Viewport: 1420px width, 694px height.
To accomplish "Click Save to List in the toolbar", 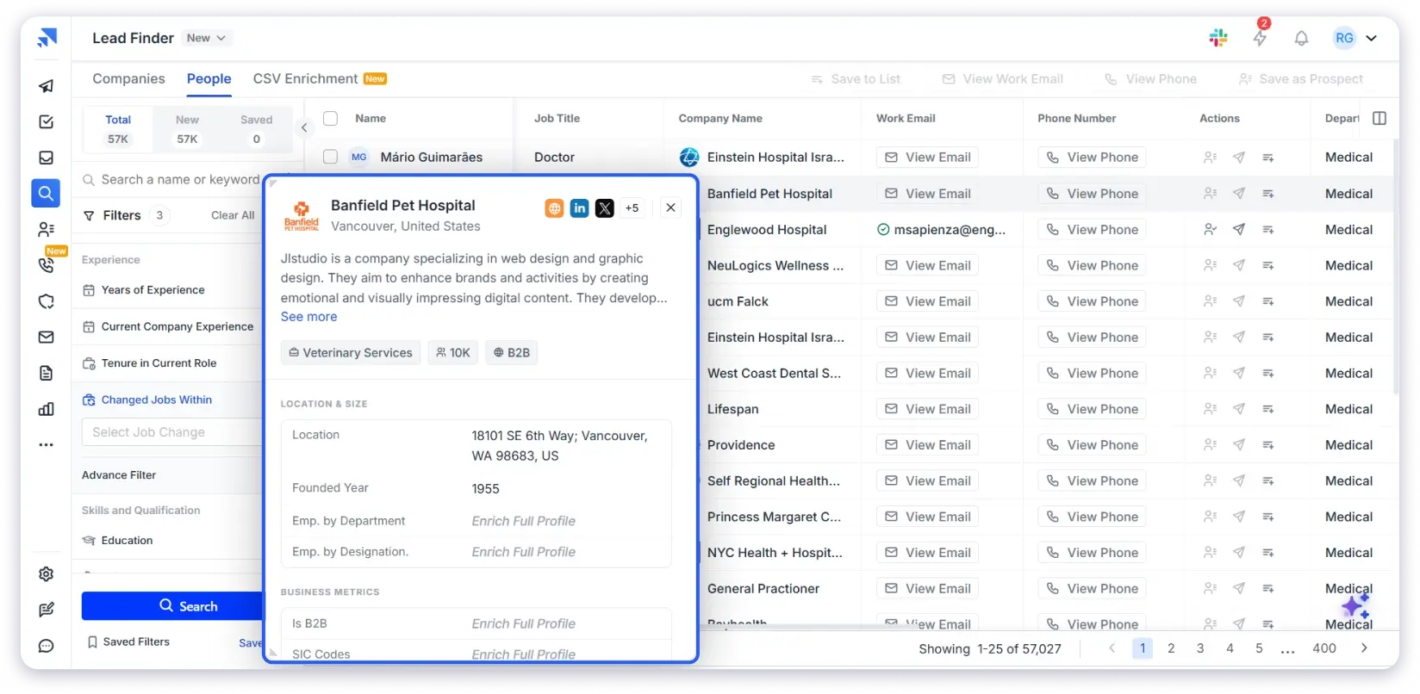I will [x=856, y=79].
